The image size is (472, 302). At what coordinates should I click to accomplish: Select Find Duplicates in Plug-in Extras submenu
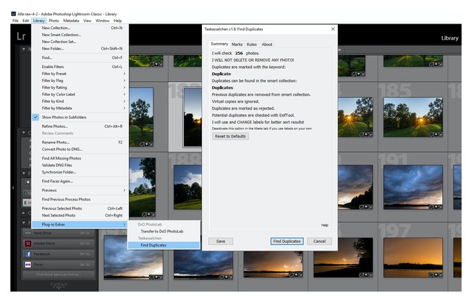[x=164, y=245]
